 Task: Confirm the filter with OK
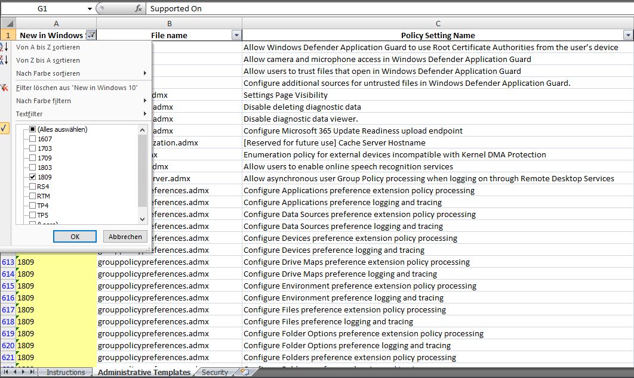[75, 237]
